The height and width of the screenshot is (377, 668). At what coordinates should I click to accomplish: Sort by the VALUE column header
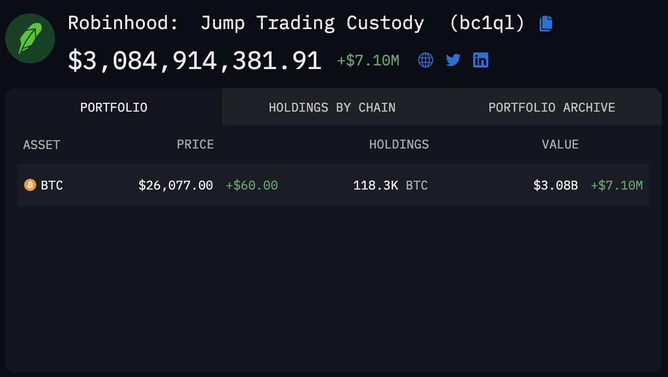[x=560, y=145]
